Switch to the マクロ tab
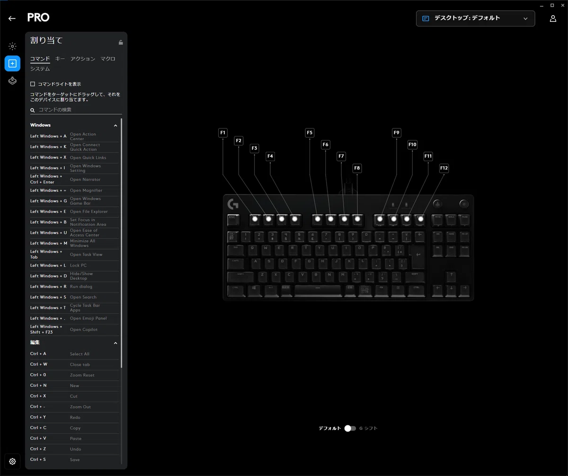Image resolution: width=568 pixels, height=476 pixels. 108,59
